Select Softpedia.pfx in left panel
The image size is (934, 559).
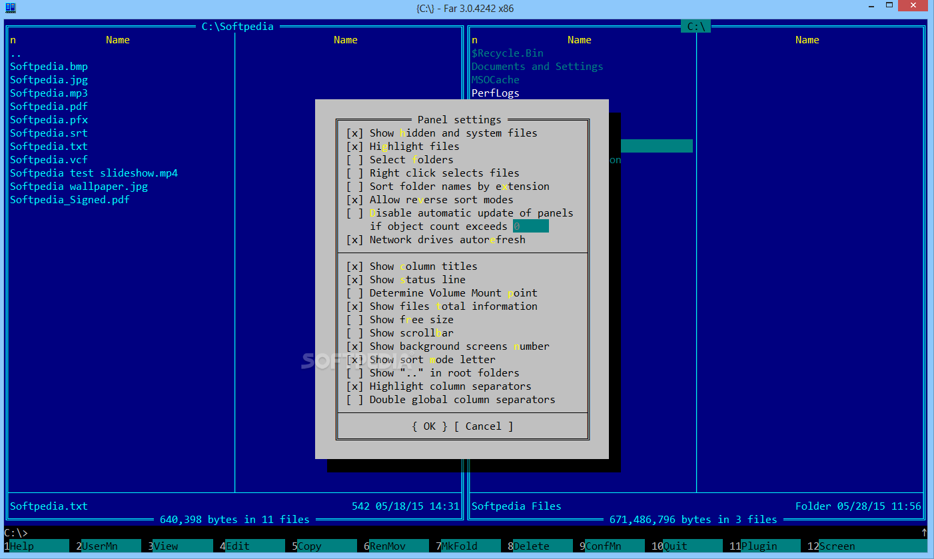(49, 120)
